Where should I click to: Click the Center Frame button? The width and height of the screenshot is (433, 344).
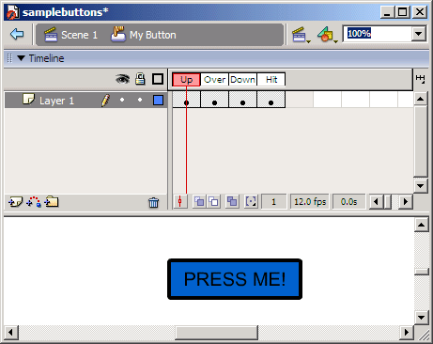click(180, 201)
